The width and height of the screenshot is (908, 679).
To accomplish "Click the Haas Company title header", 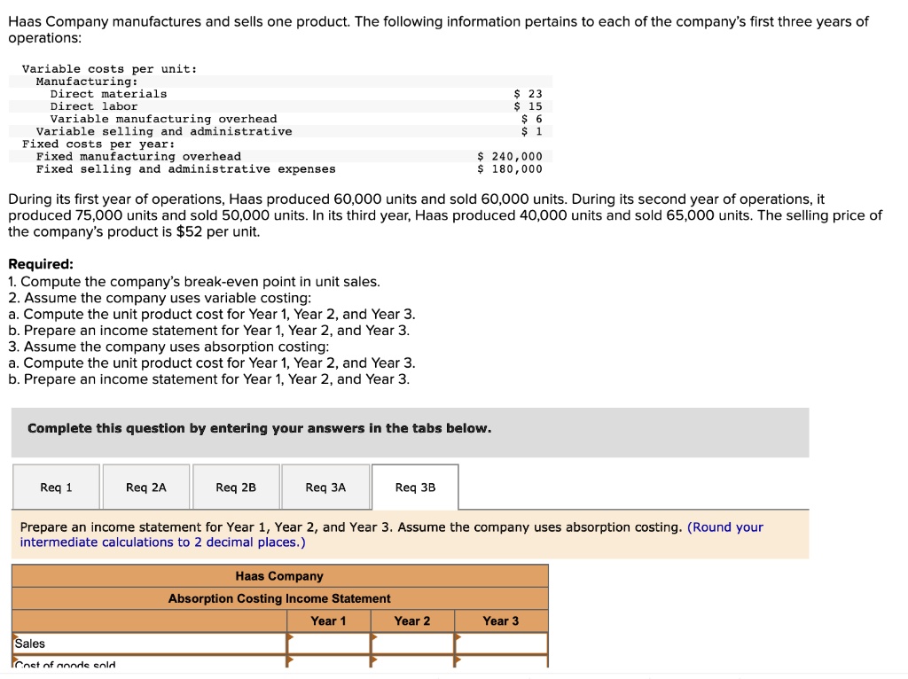I will coord(279,576).
